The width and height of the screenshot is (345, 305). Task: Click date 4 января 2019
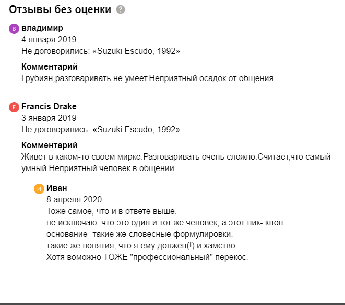pos(49,39)
